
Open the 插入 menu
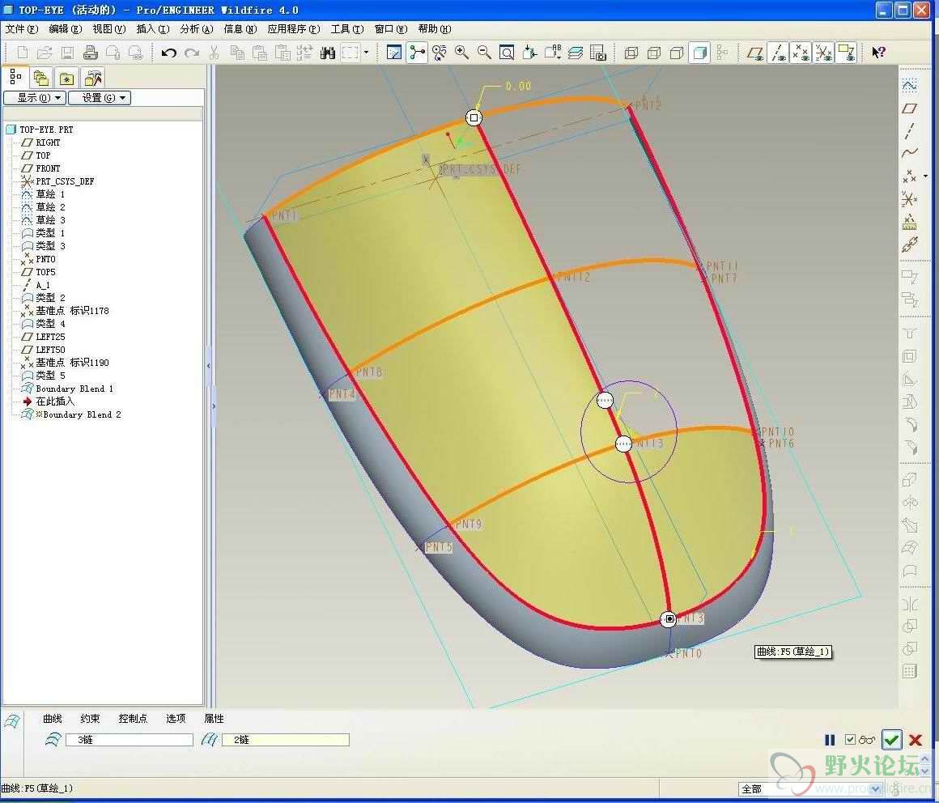click(x=153, y=29)
